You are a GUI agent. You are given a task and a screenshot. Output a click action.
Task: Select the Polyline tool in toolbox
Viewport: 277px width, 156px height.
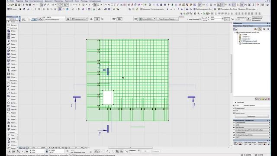12,106
